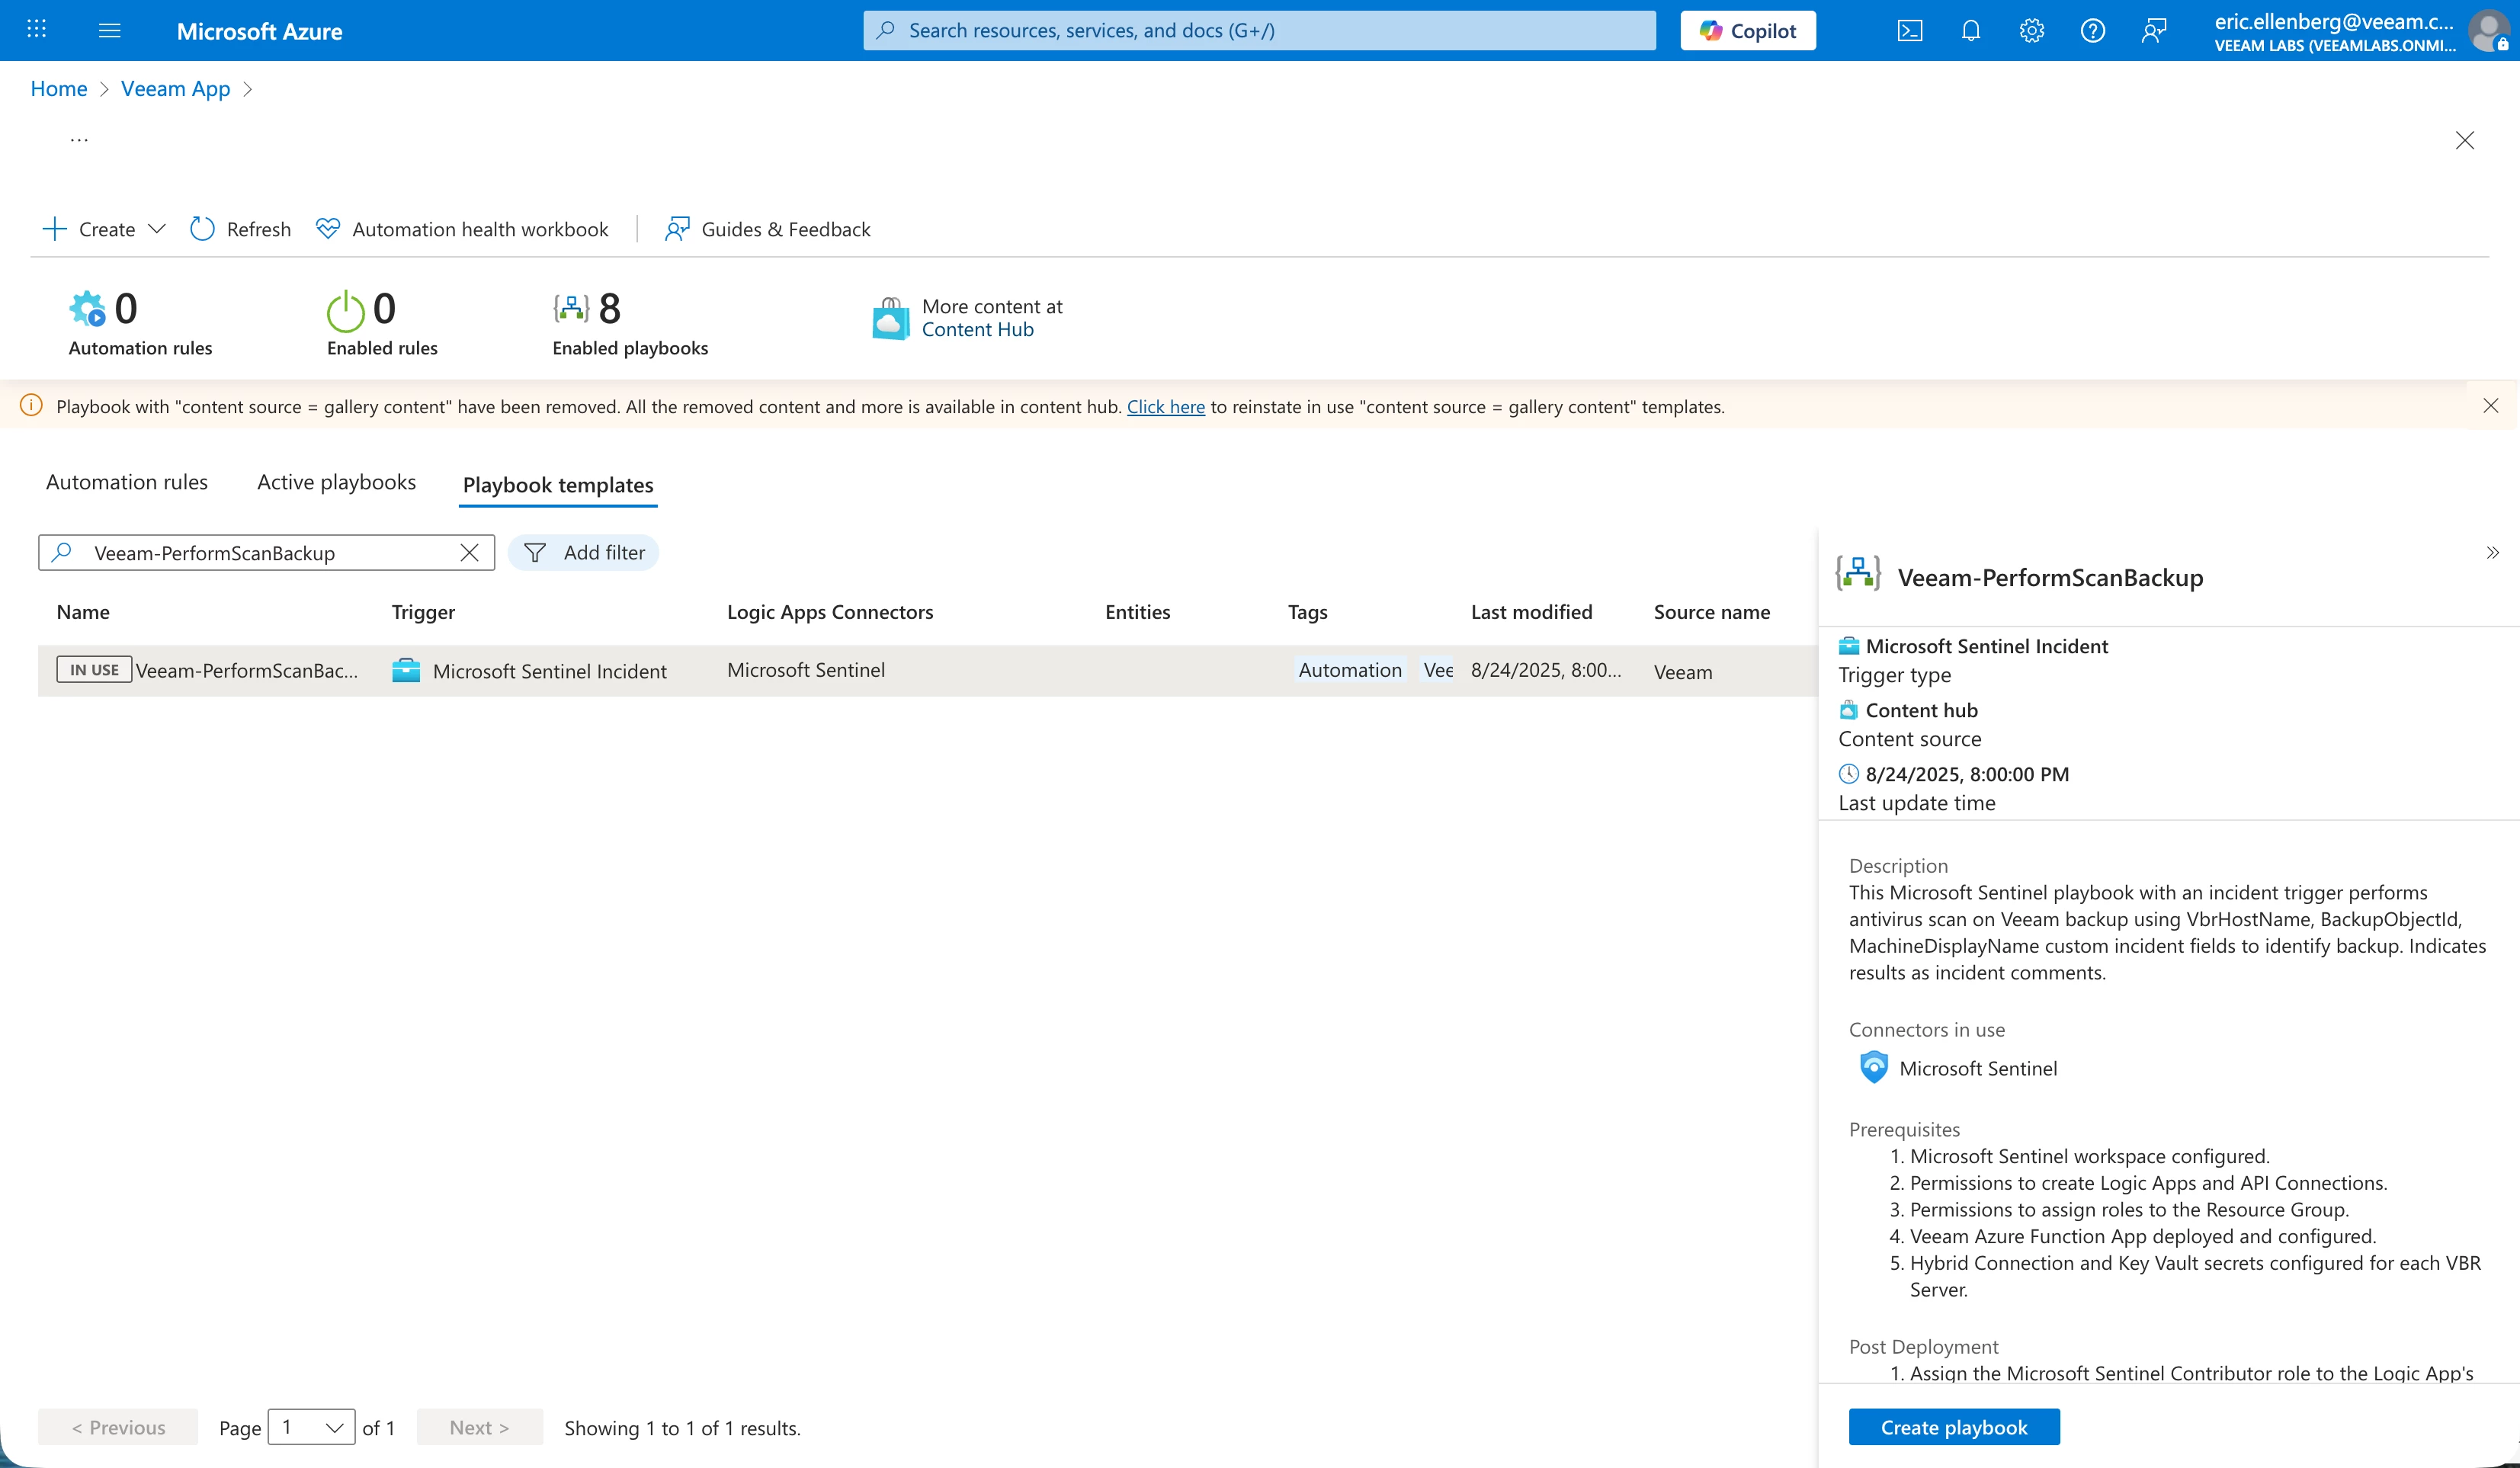Open the Content Hub link

[977, 330]
